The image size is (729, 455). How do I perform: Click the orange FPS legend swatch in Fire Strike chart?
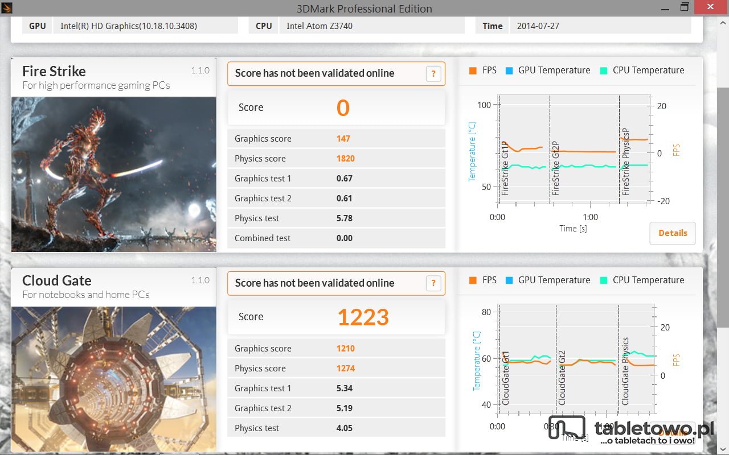473,71
